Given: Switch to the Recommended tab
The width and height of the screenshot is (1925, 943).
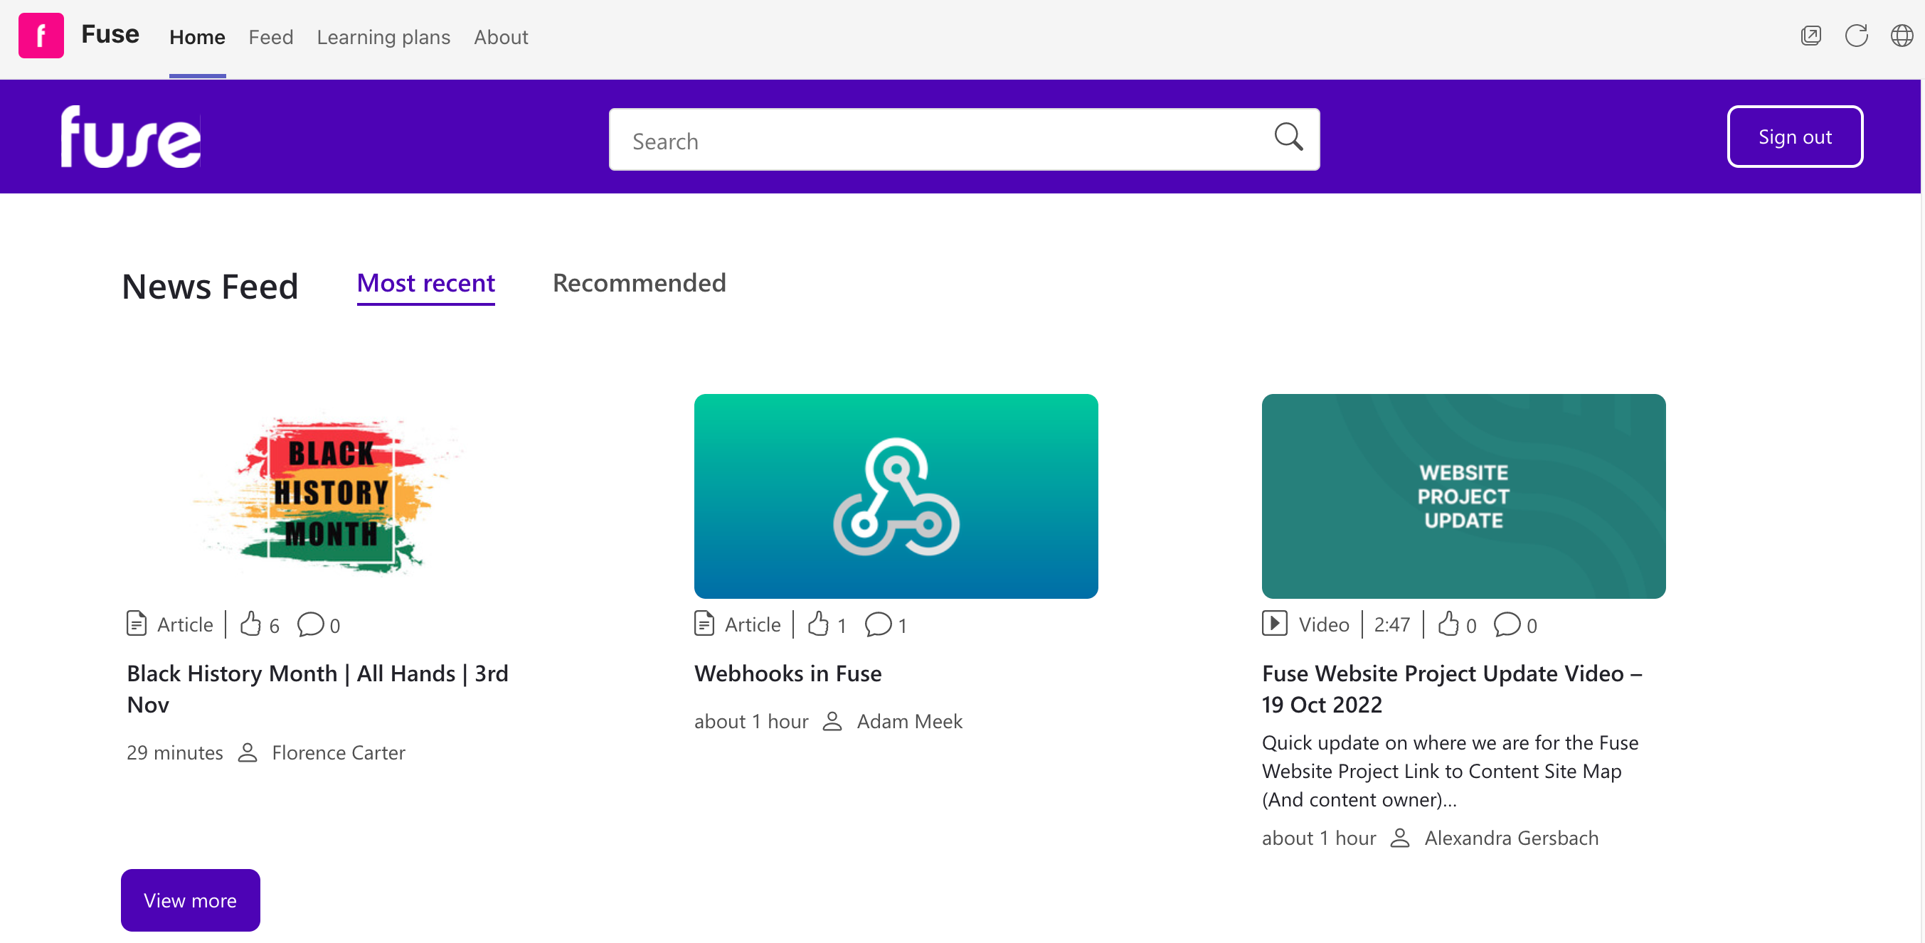Looking at the screenshot, I should [x=639, y=283].
